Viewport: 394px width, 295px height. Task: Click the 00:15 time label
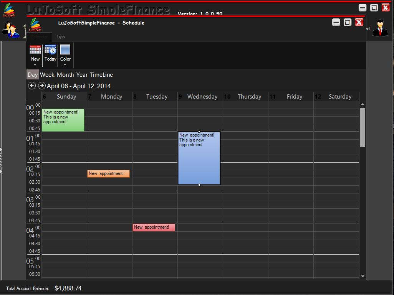[x=35, y=113]
